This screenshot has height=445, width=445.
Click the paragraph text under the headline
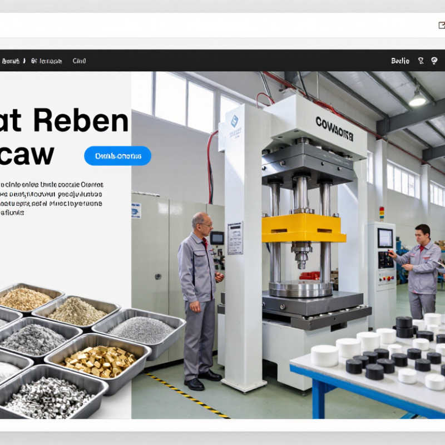click(51, 199)
